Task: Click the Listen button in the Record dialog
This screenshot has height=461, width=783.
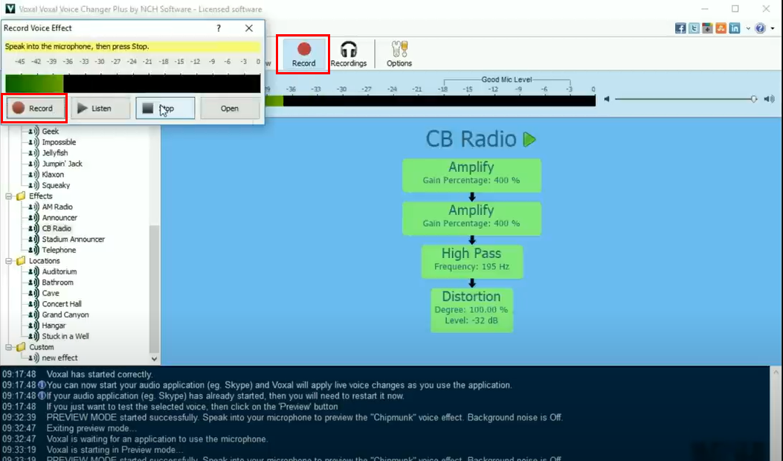Action: point(100,108)
